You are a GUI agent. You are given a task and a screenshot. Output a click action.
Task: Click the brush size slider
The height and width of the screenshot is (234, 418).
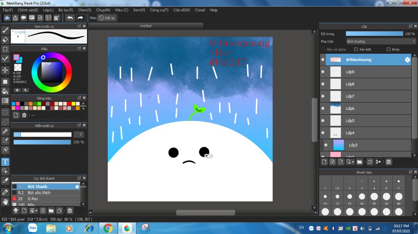42,135
